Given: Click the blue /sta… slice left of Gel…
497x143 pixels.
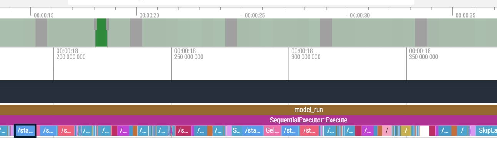Looking at the screenshot, I should pos(253,131).
